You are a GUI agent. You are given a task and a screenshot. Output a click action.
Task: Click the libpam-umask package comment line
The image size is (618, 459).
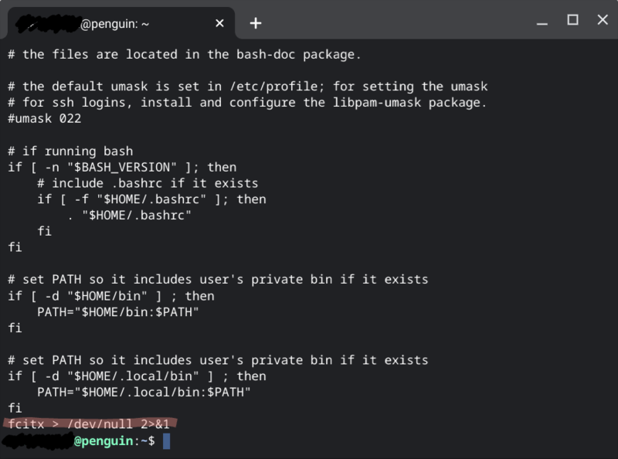click(247, 102)
